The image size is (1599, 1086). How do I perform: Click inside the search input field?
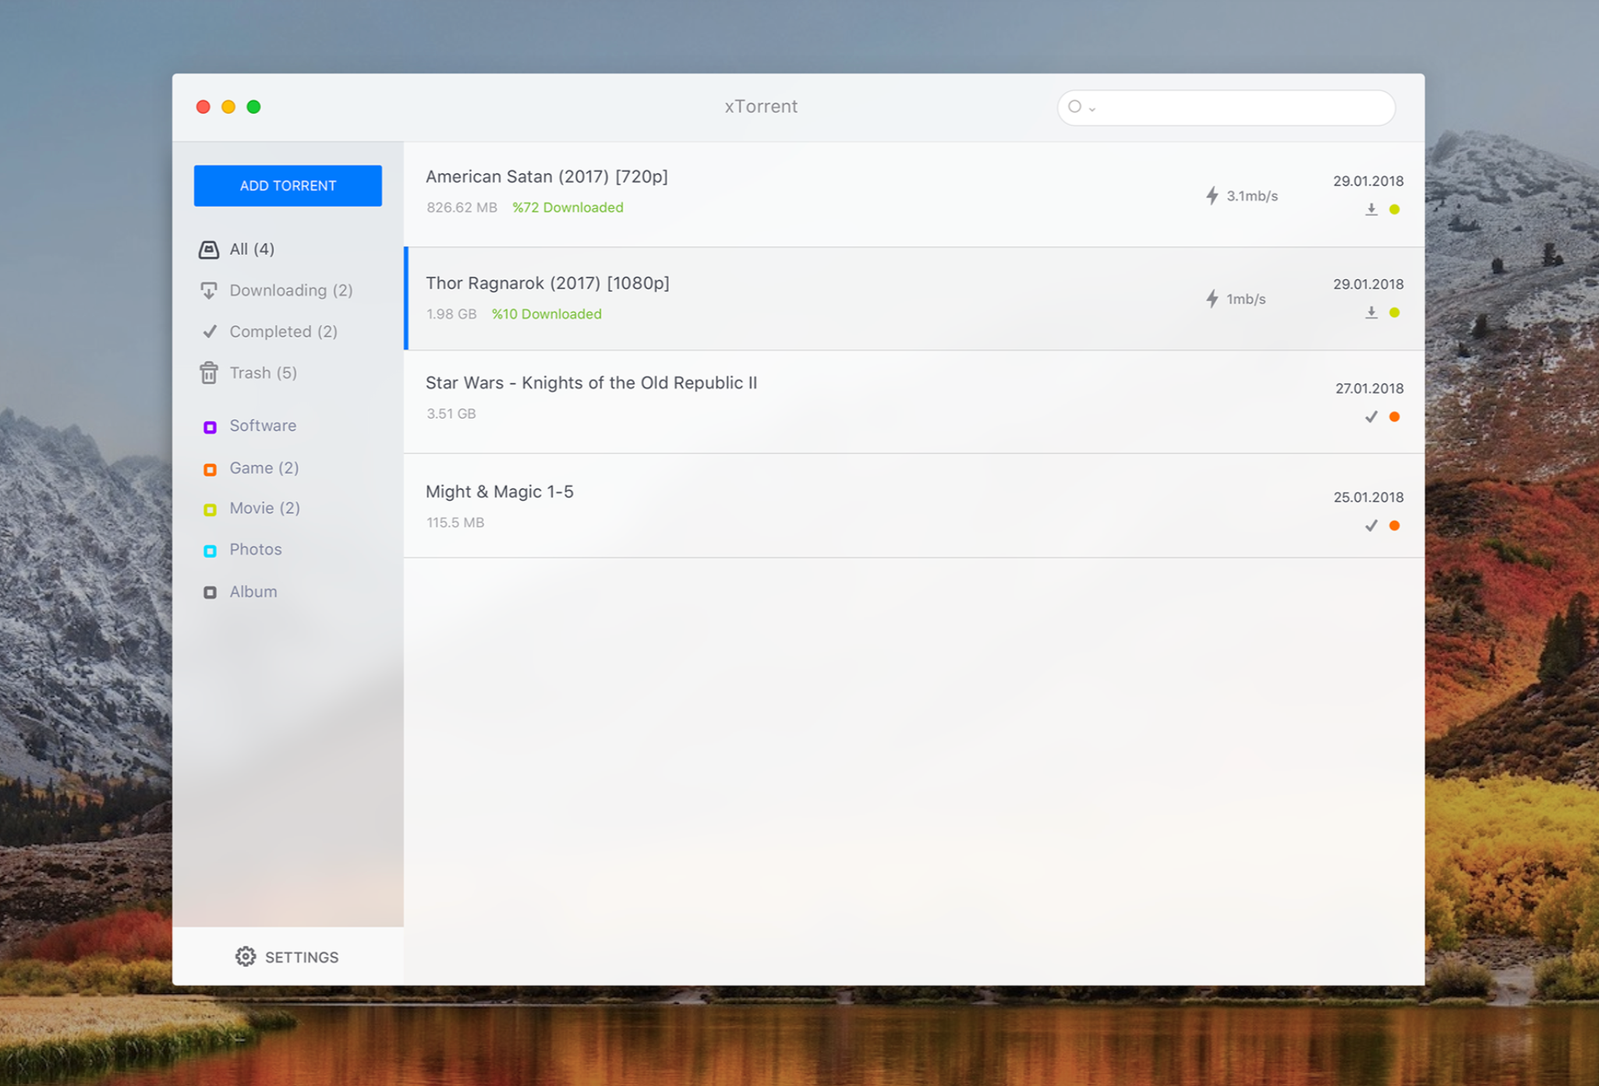coord(1240,108)
